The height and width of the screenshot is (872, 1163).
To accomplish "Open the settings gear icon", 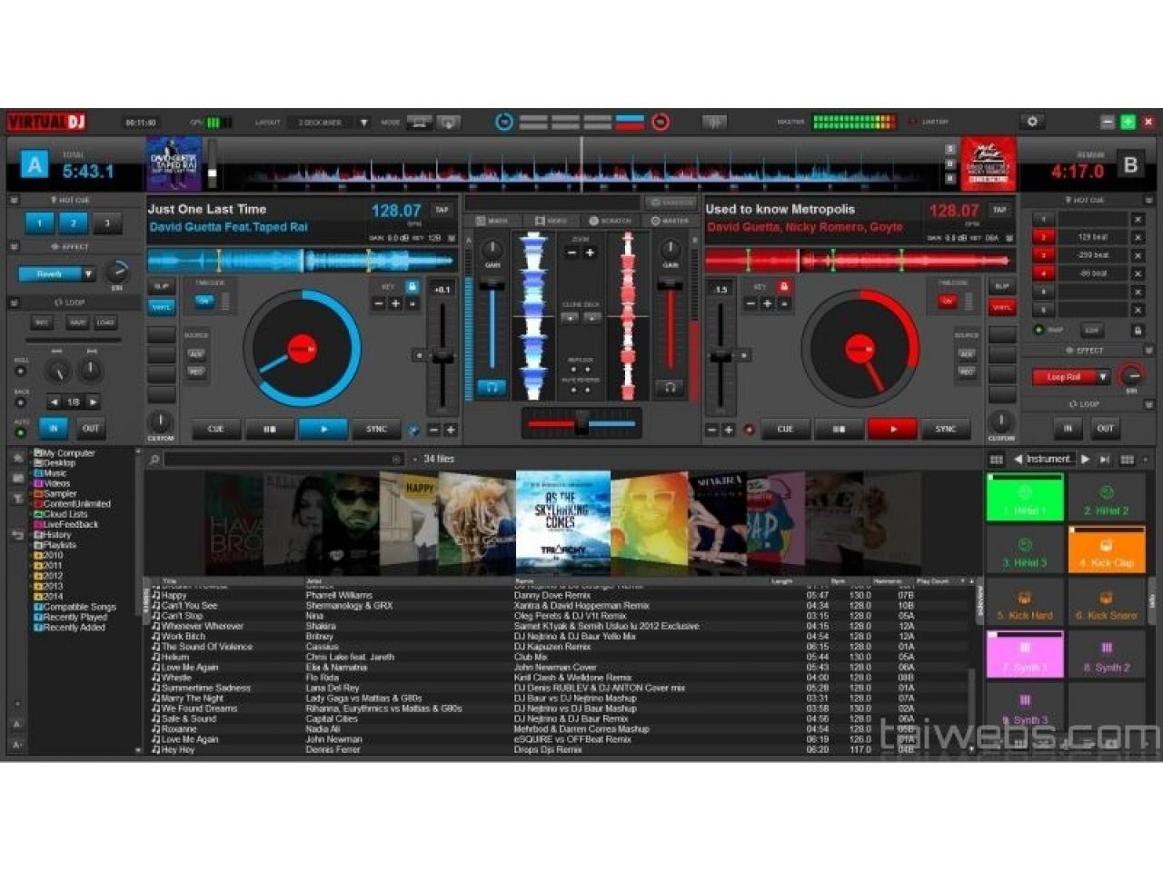I will 1032,121.
